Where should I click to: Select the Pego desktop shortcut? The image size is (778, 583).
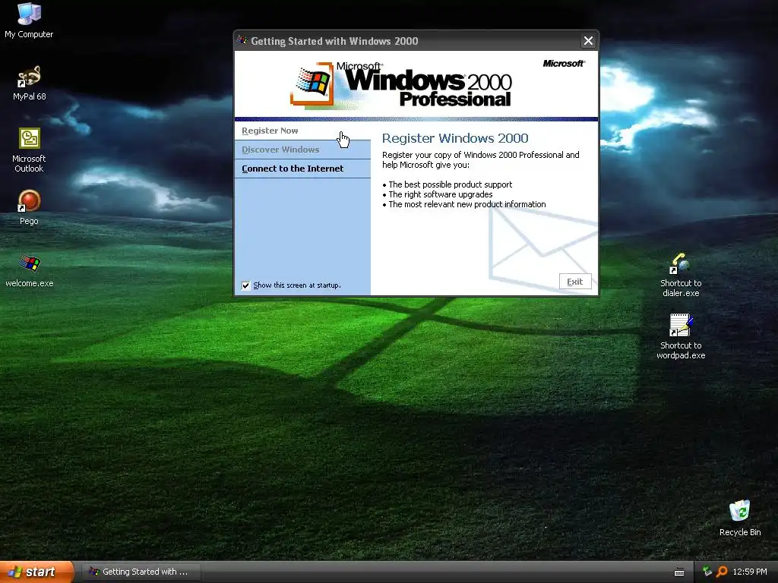[29, 206]
